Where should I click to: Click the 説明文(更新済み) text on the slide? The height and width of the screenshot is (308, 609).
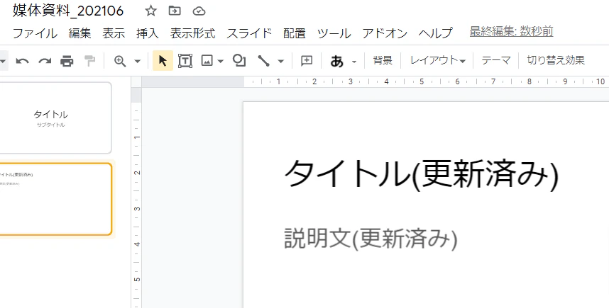[x=371, y=239]
